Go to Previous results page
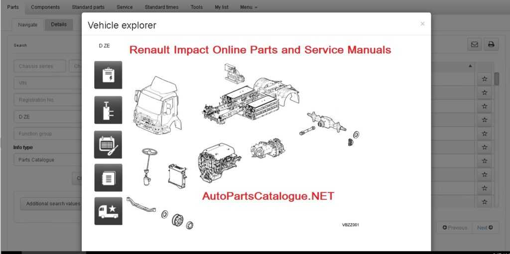 tap(454, 228)
